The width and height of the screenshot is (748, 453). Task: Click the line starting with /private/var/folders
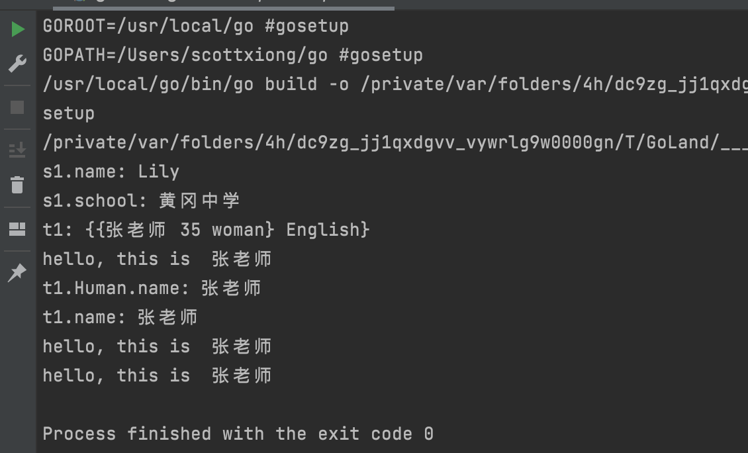click(x=395, y=143)
